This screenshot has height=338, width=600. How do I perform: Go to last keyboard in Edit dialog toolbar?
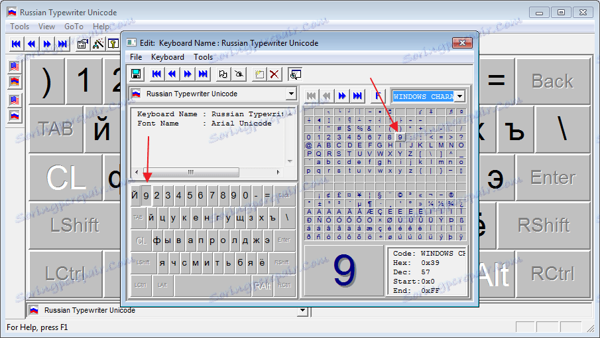[203, 74]
